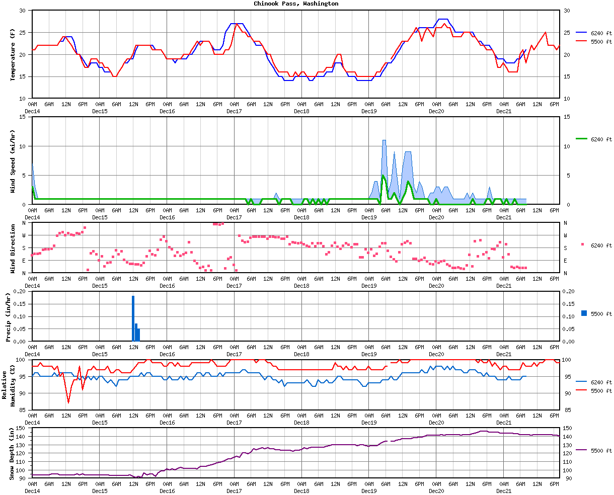Click the Temperature (F) axis label
This screenshot has width=614, height=495.
tap(13, 54)
